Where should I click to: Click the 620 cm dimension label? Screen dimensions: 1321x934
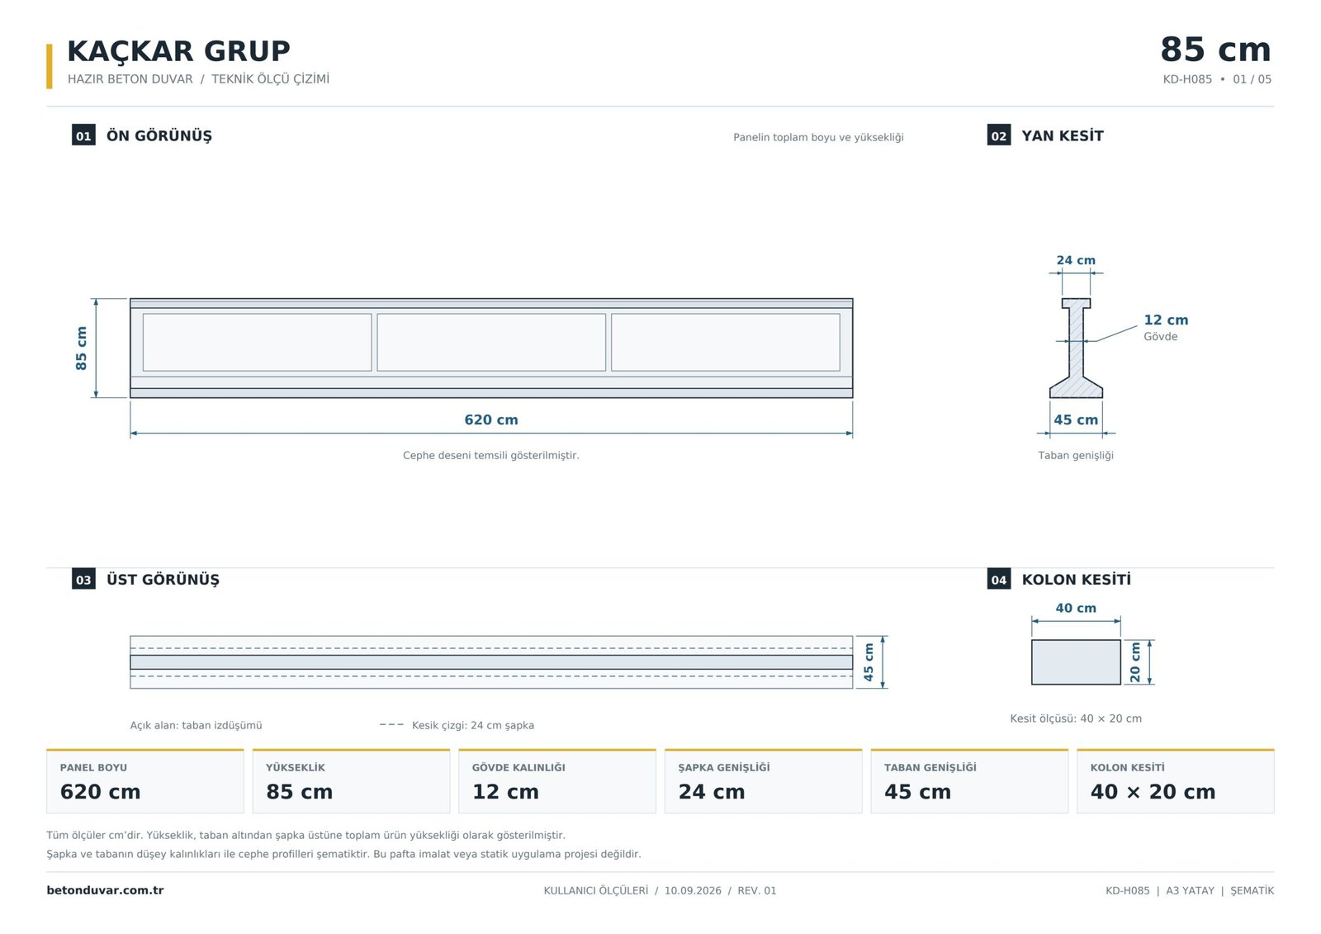coord(491,420)
